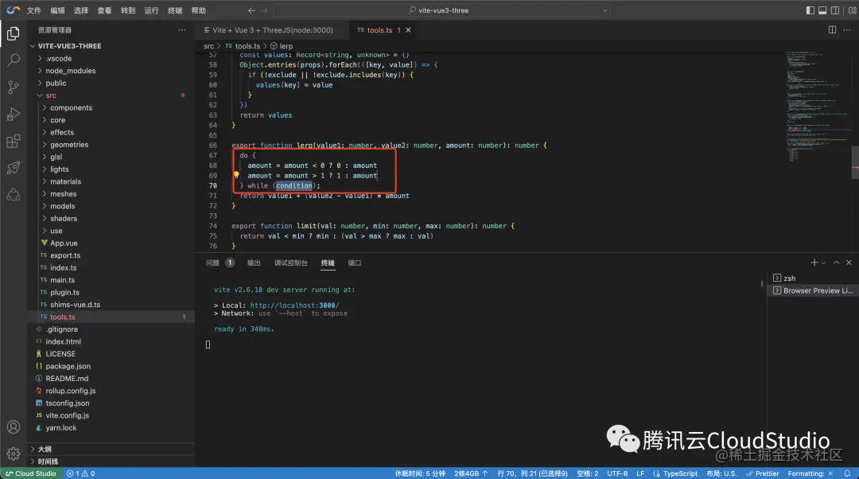Screen dimensions: 859x479
Task: Toggle primary side bar visibility
Action: click(x=810, y=10)
